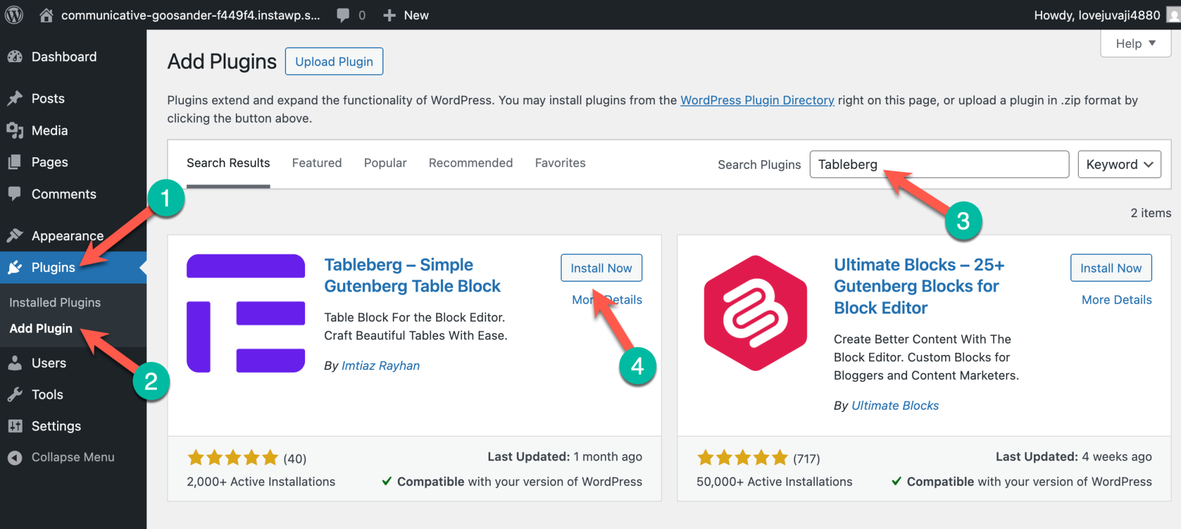Collapse menu using the arrow icon
The width and height of the screenshot is (1181, 529).
15,458
